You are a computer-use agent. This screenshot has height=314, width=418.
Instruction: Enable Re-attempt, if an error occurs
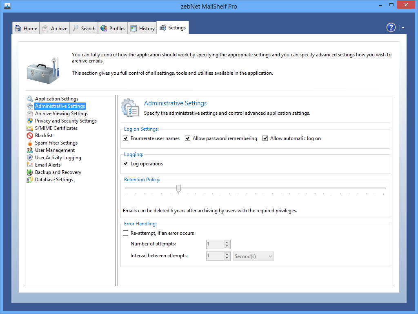pyautogui.click(x=126, y=233)
